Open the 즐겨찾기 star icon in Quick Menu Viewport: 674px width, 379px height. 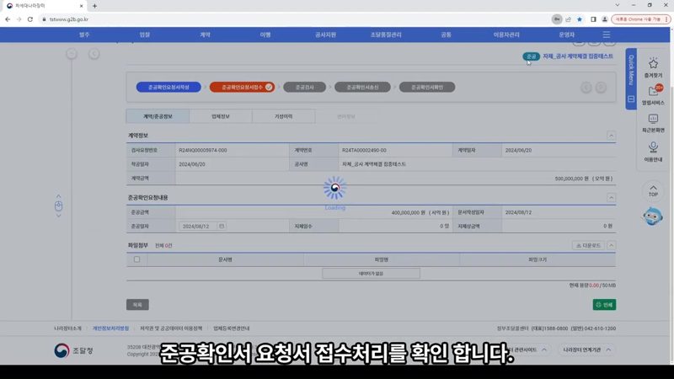coord(653,64)
